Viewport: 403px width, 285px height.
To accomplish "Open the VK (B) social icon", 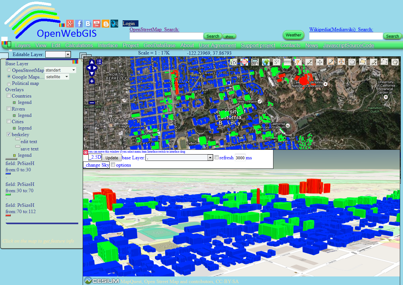I will 88,23.
